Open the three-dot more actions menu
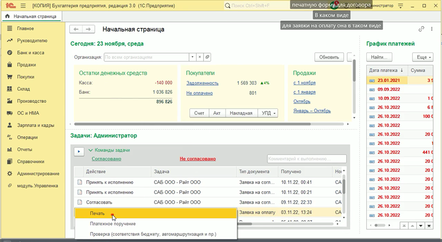Screen dimensions: 442x242 click(432, 29)
